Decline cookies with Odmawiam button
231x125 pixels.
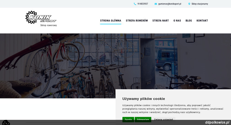[143, 120]
